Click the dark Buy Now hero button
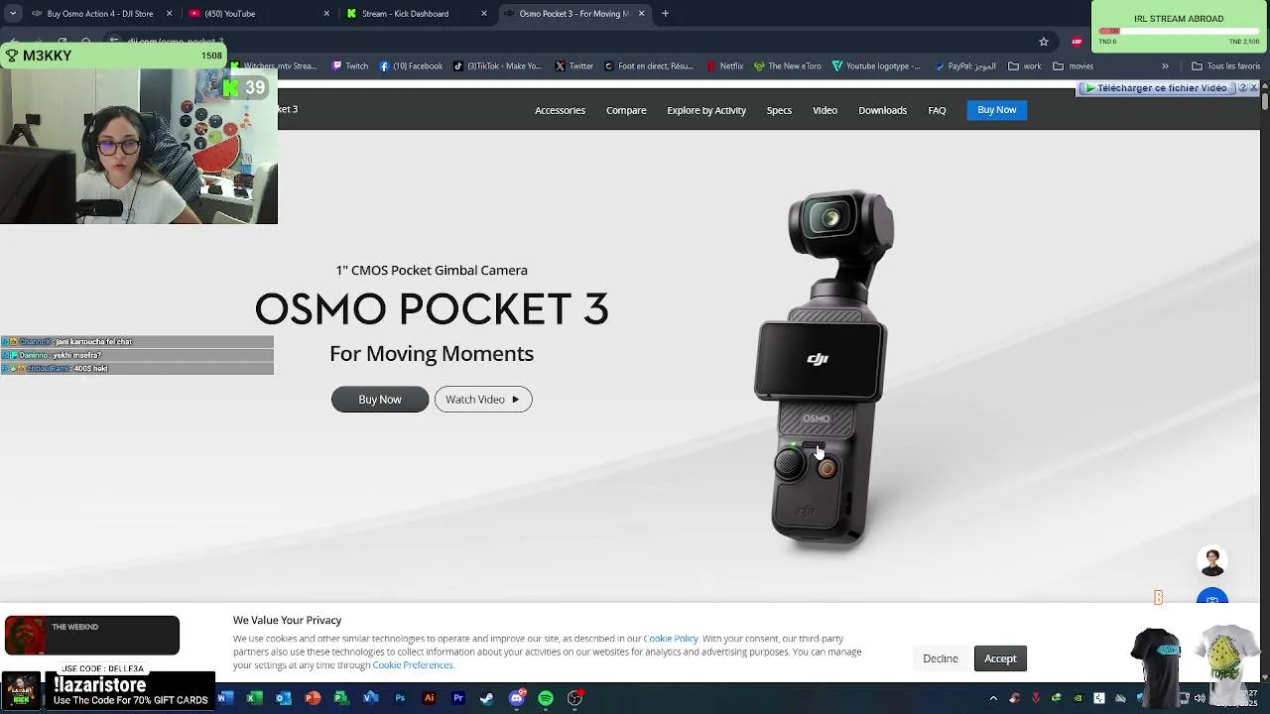The image size is (1270, 714). (380, 400)
